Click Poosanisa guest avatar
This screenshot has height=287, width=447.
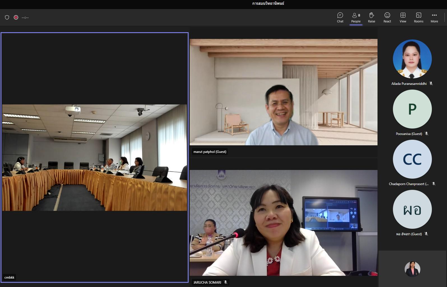click(412, 109)
